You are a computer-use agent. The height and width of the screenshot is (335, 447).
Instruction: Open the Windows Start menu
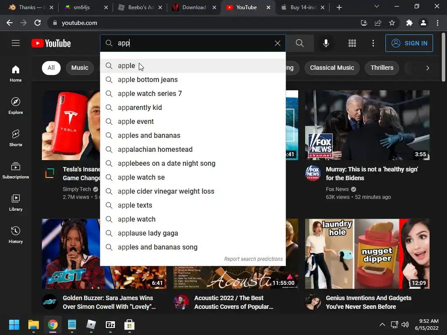point(14,325)
